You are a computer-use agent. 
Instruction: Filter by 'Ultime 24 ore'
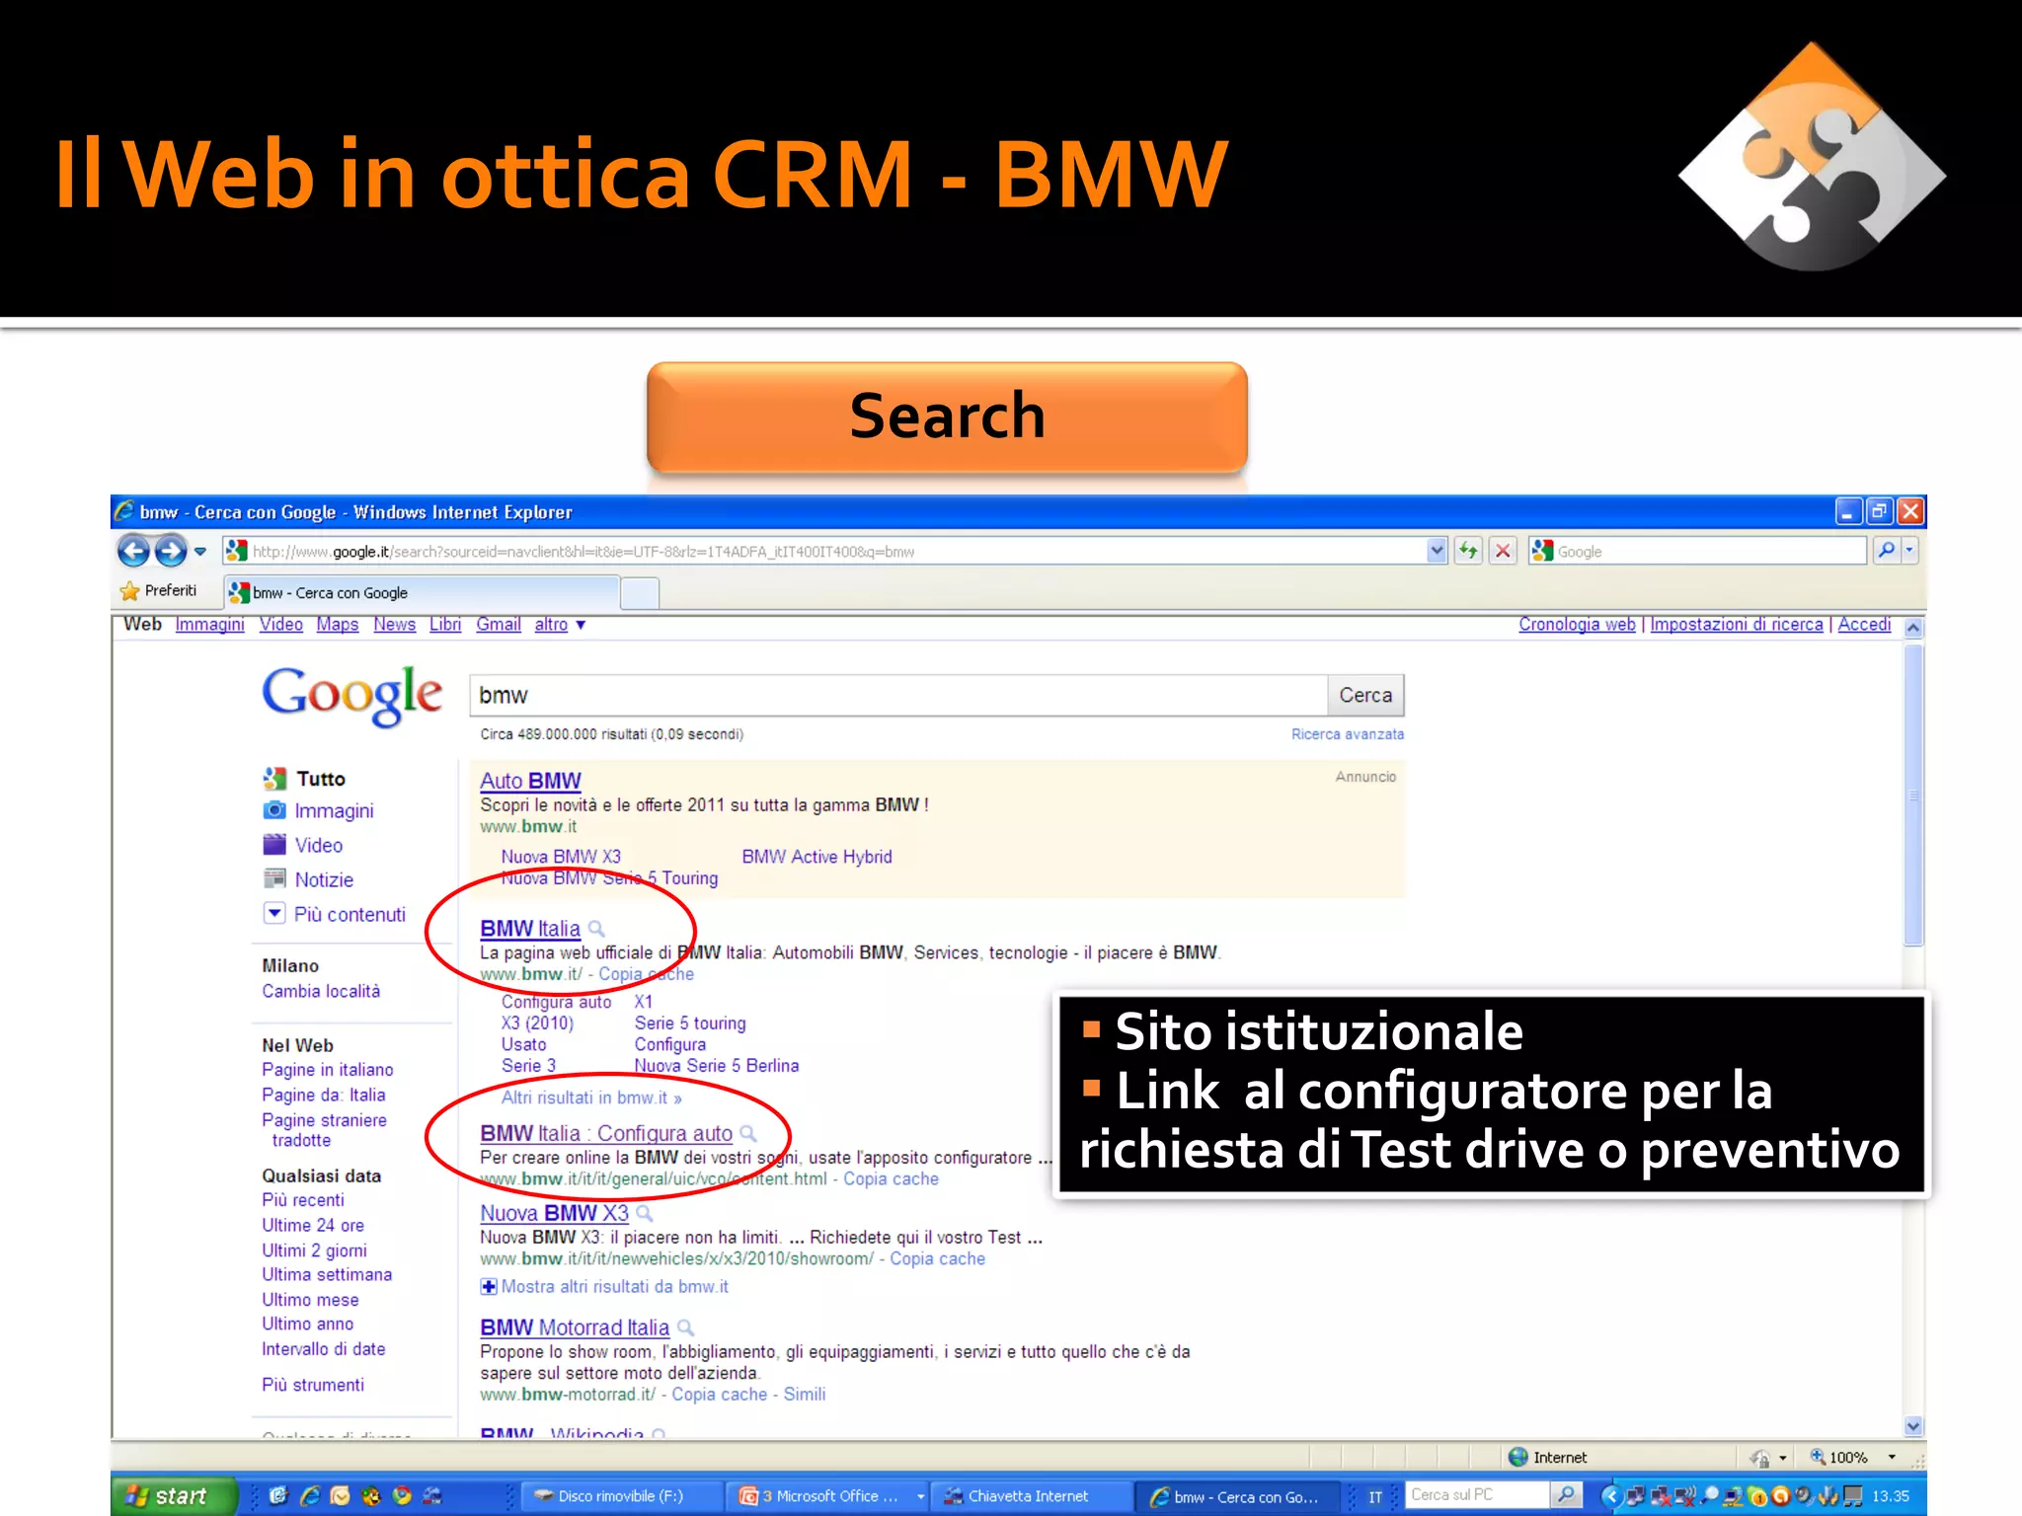[313, 1225]
